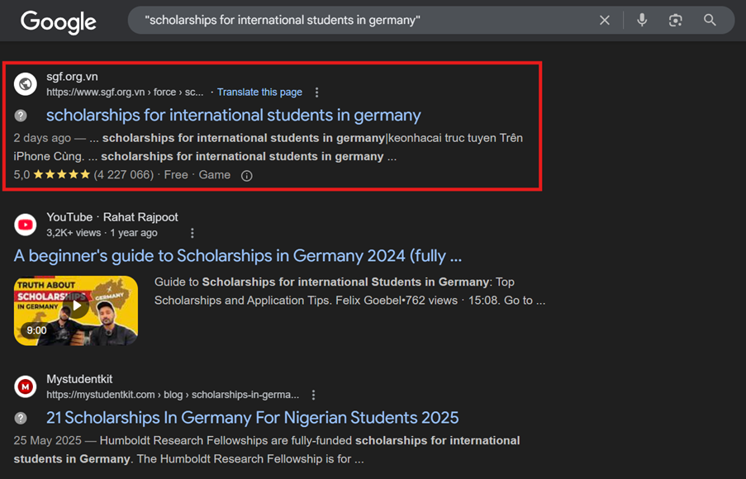Image resolution: width=746 pixels, height=479 pixels.
Task: Click question mark icon beside sgf.org.vn title
Action: [21, 116]
